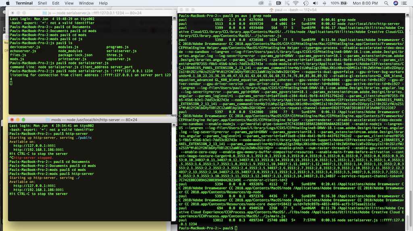413x231 pixels.
Task: Click http://127.0.0.1:8081 under first Available on
Action: 35,146
